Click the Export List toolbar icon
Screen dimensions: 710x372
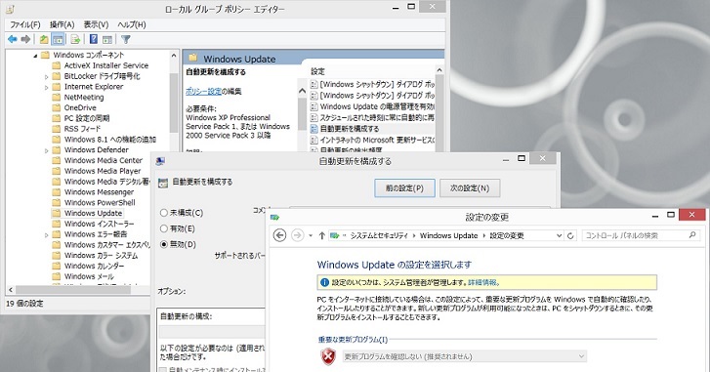tap(75, 39)
